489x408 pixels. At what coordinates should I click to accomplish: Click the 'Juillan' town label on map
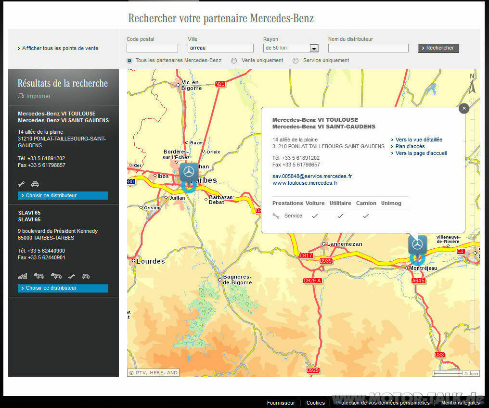(177, 198)
